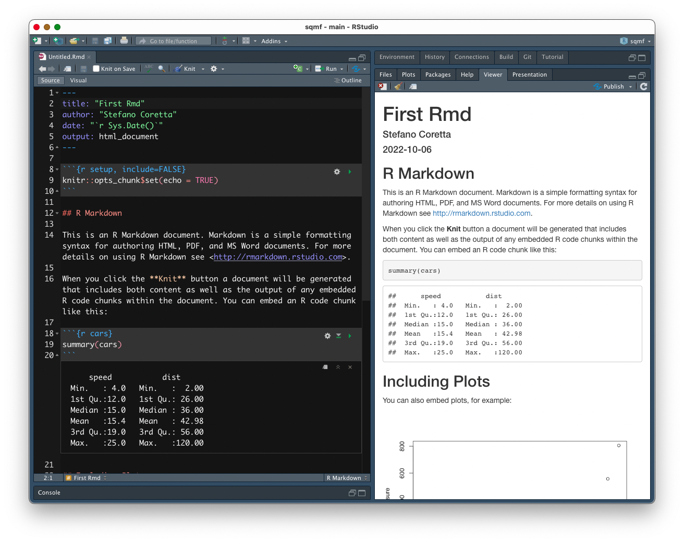Viewport: 684px width, 542px height.
Task: Switch to the Environment tab
Action: point(397,57)
